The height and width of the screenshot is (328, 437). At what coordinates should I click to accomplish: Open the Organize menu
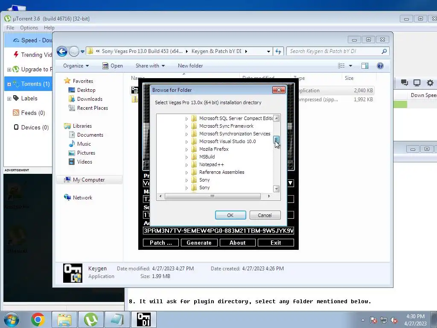pos(76,66)
